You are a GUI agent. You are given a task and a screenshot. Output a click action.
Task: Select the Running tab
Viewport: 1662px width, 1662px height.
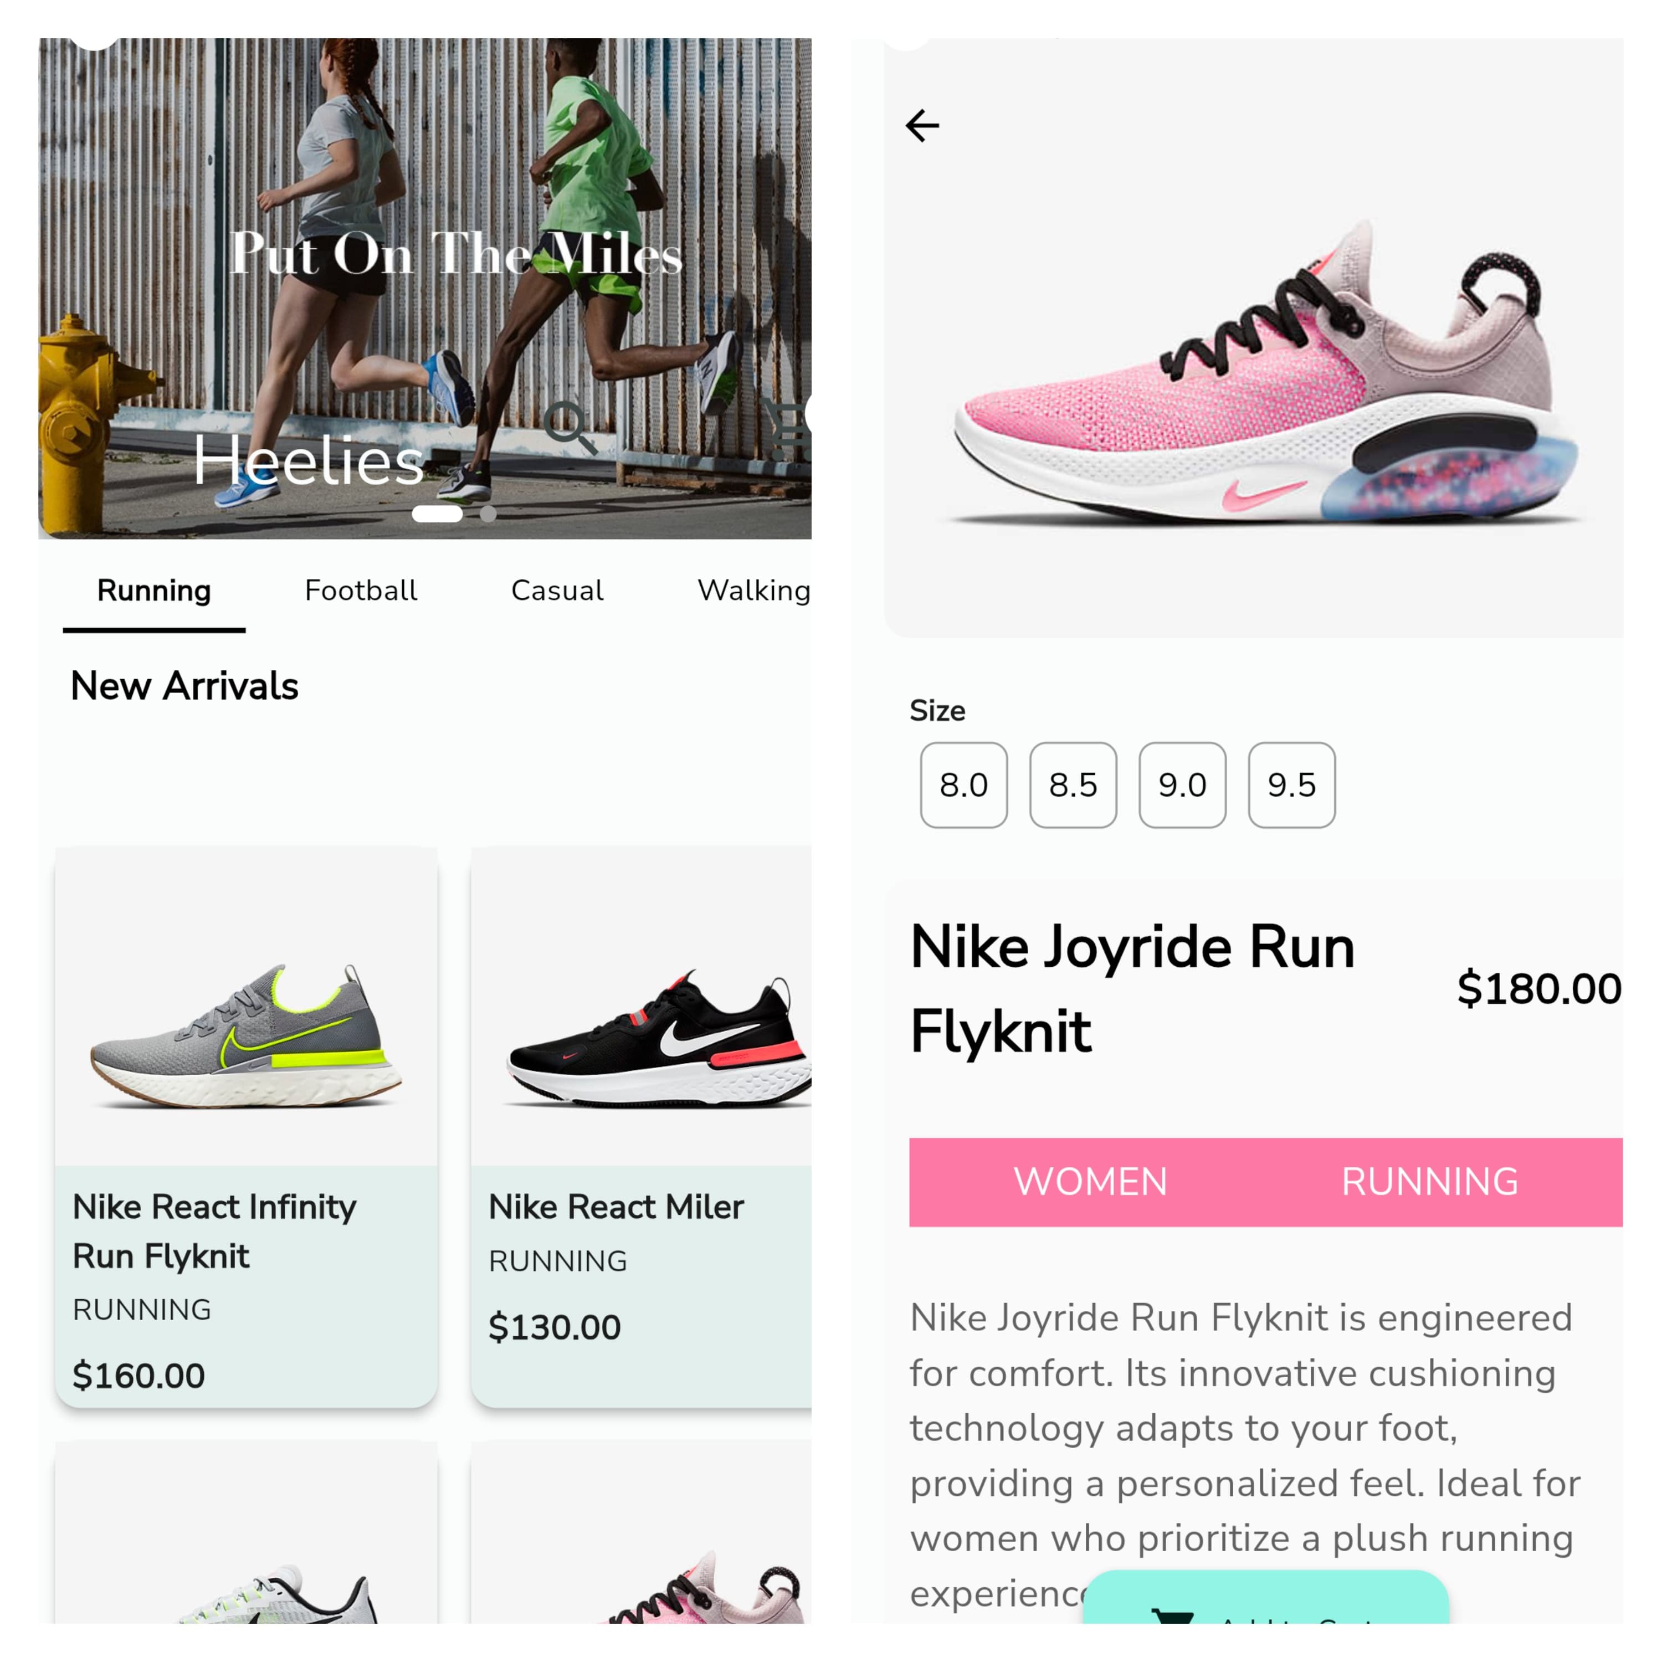154,590
